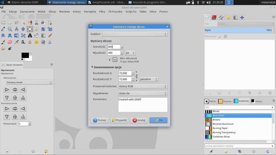Screen dimensions: 276x155
Task: Choose the Heal bandage tool
Action: (x=36, y=42)
